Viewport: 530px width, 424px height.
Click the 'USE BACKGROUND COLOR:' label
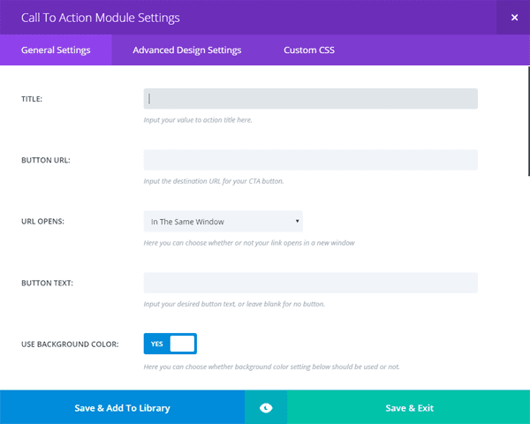[70, 344]
